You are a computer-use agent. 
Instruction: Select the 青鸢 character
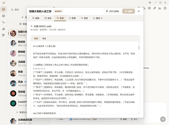pyautogui.click(x=18, y=73)
